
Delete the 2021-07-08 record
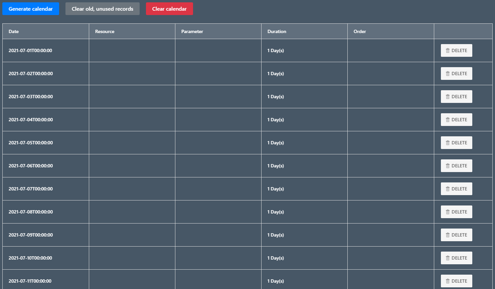[456, 212]
